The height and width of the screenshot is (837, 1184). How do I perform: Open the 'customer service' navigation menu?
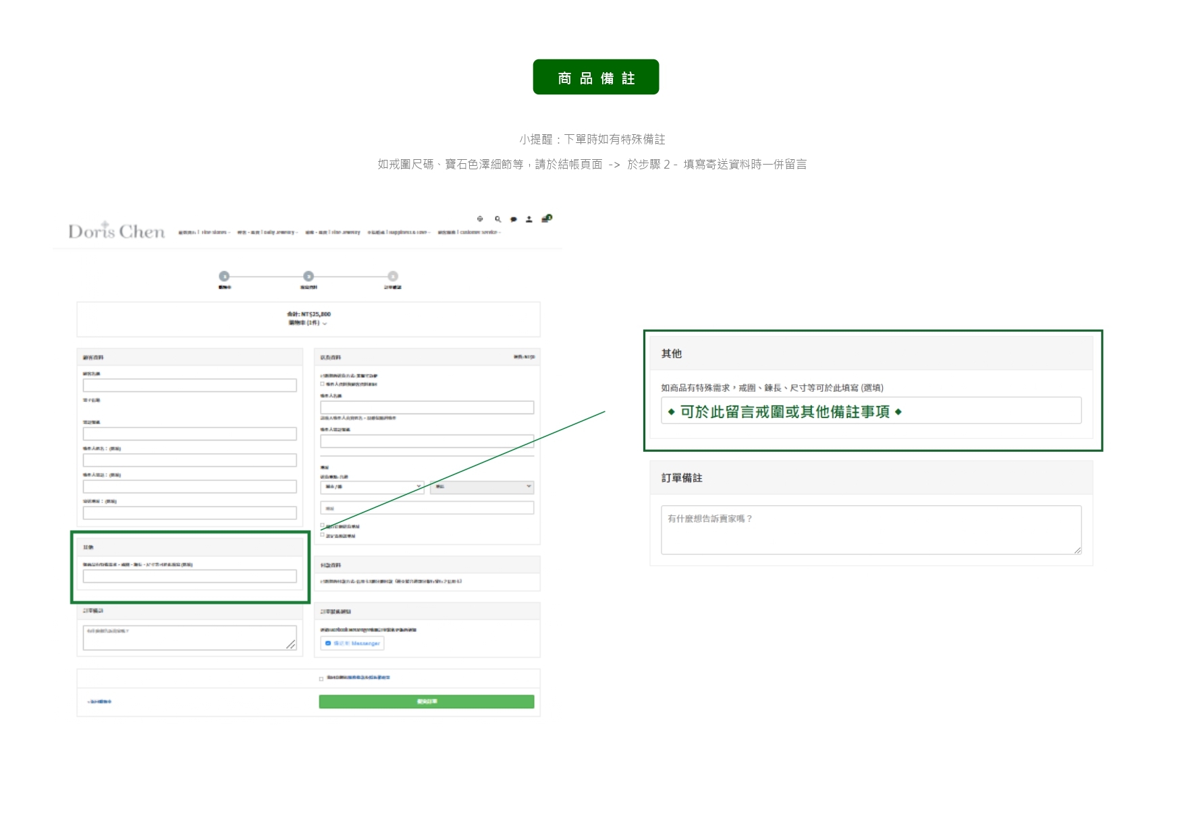(x=469, y=232)
